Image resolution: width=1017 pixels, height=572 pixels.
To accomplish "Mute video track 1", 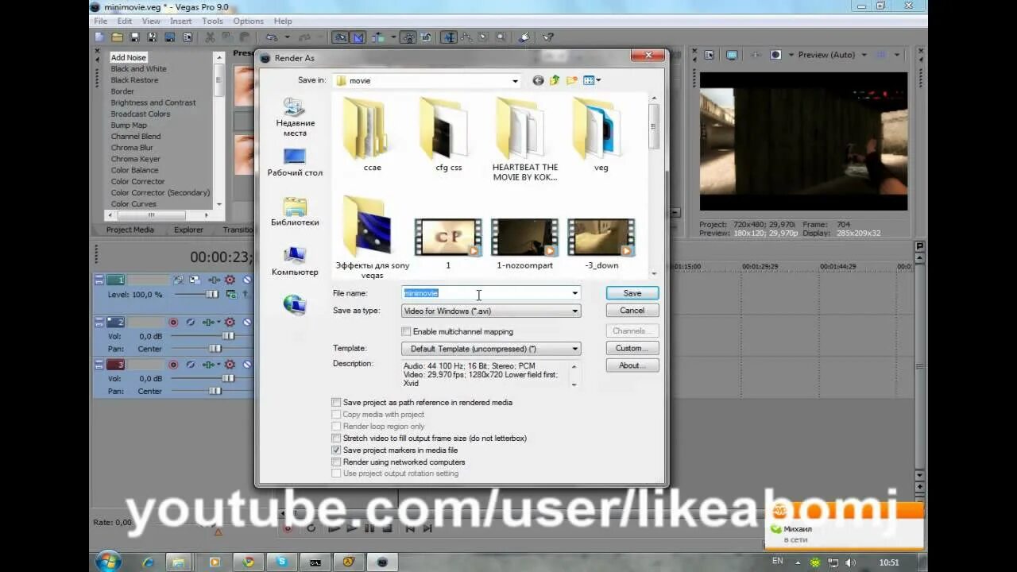I will pyautogui.click(x=247, y=280).
